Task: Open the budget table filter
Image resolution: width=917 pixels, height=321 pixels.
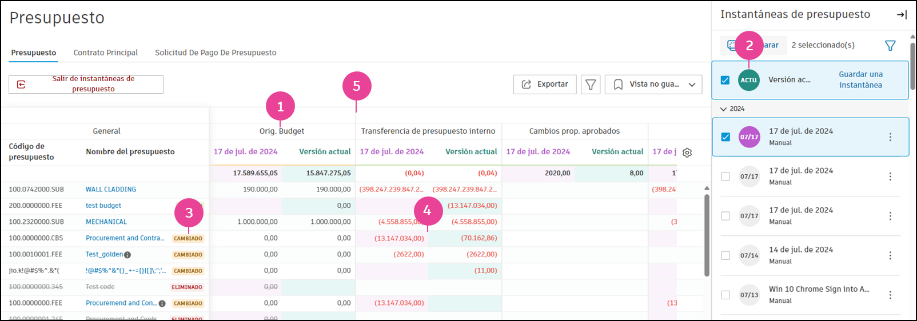Action: [591, 85]
